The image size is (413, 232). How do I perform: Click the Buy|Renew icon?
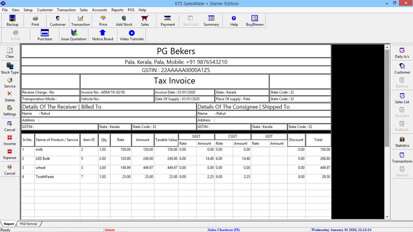(254, 20)
